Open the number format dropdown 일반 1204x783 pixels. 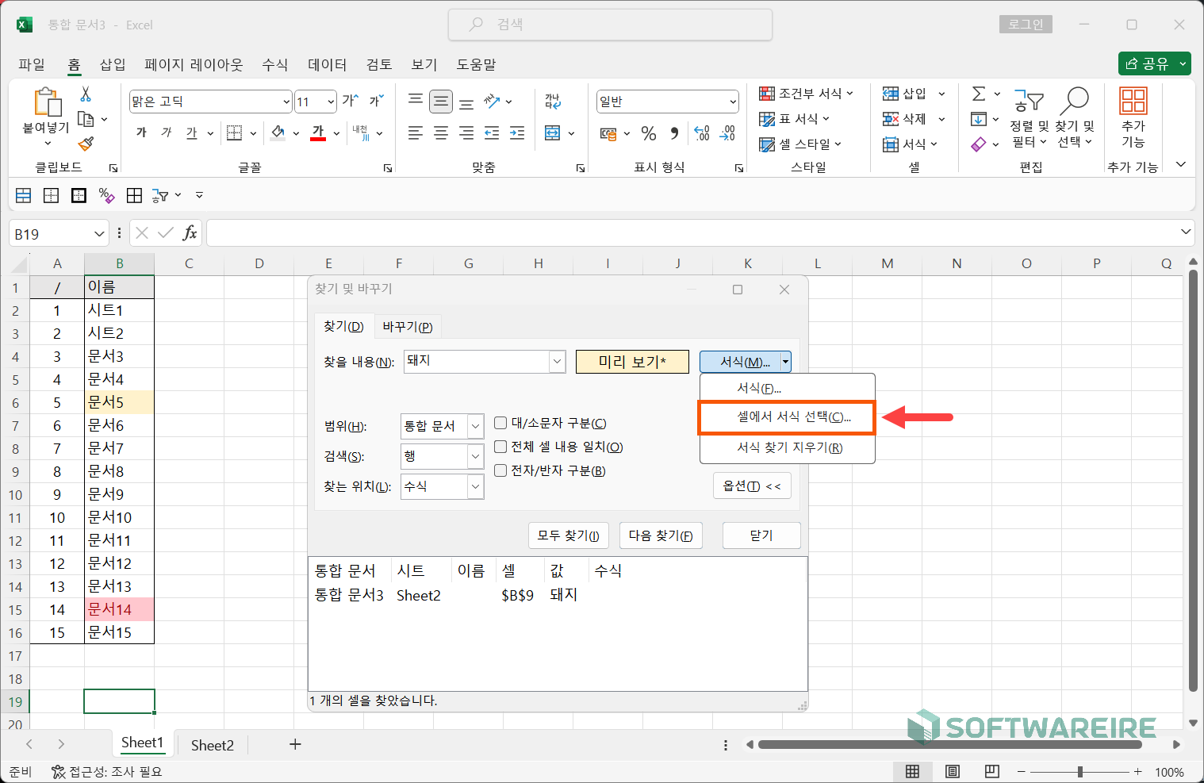[733, 102]
